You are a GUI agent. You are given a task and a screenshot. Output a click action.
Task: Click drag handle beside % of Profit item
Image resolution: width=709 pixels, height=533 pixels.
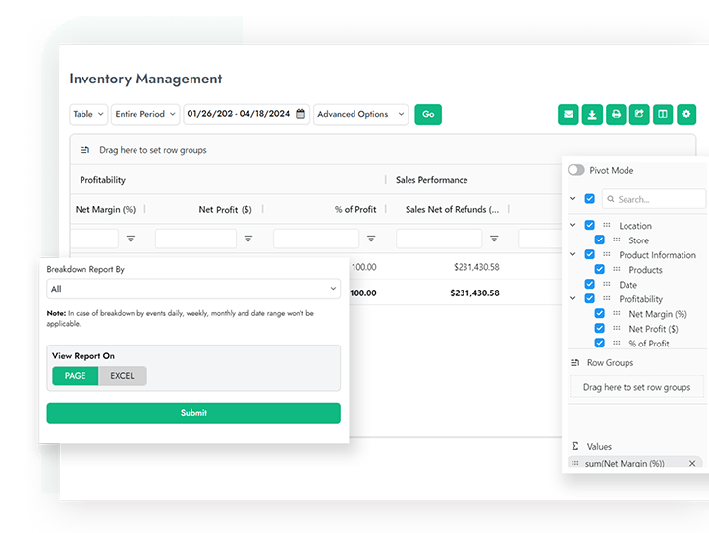[617, 343]
